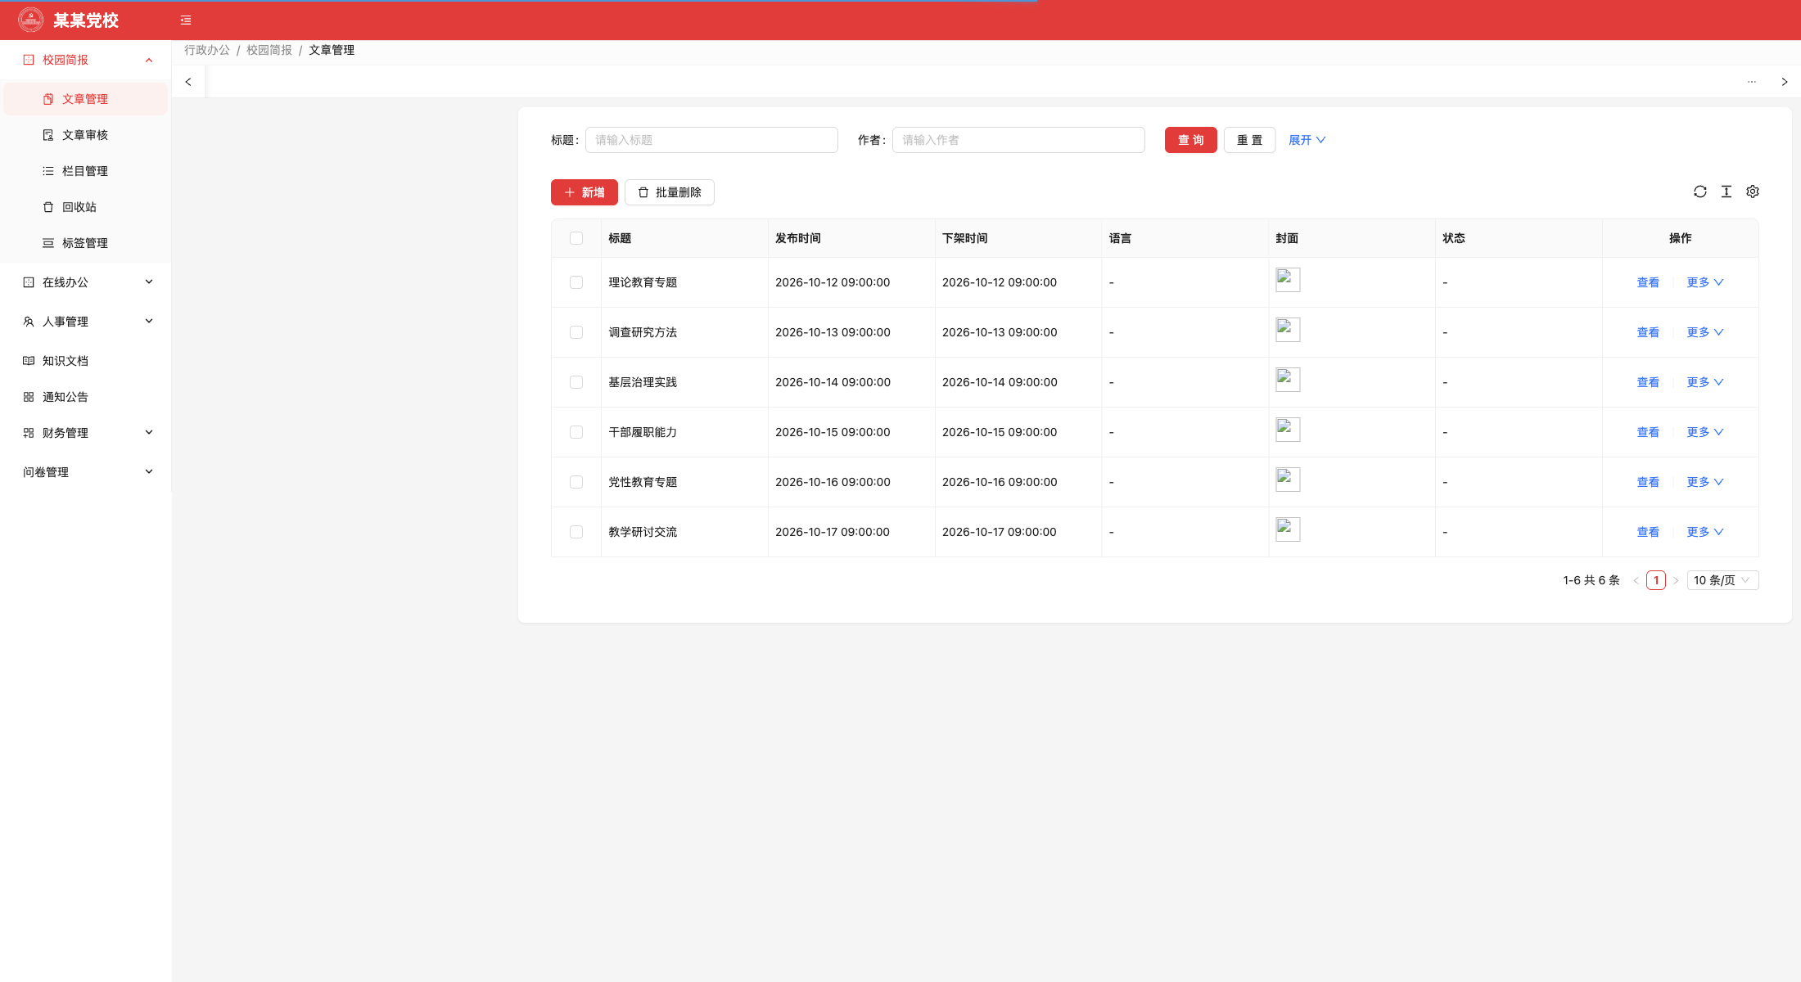Viewport: 1801px width, 982px height.
Task: Click cover thumbnail of 理论教育专题
Action: 1288,280
